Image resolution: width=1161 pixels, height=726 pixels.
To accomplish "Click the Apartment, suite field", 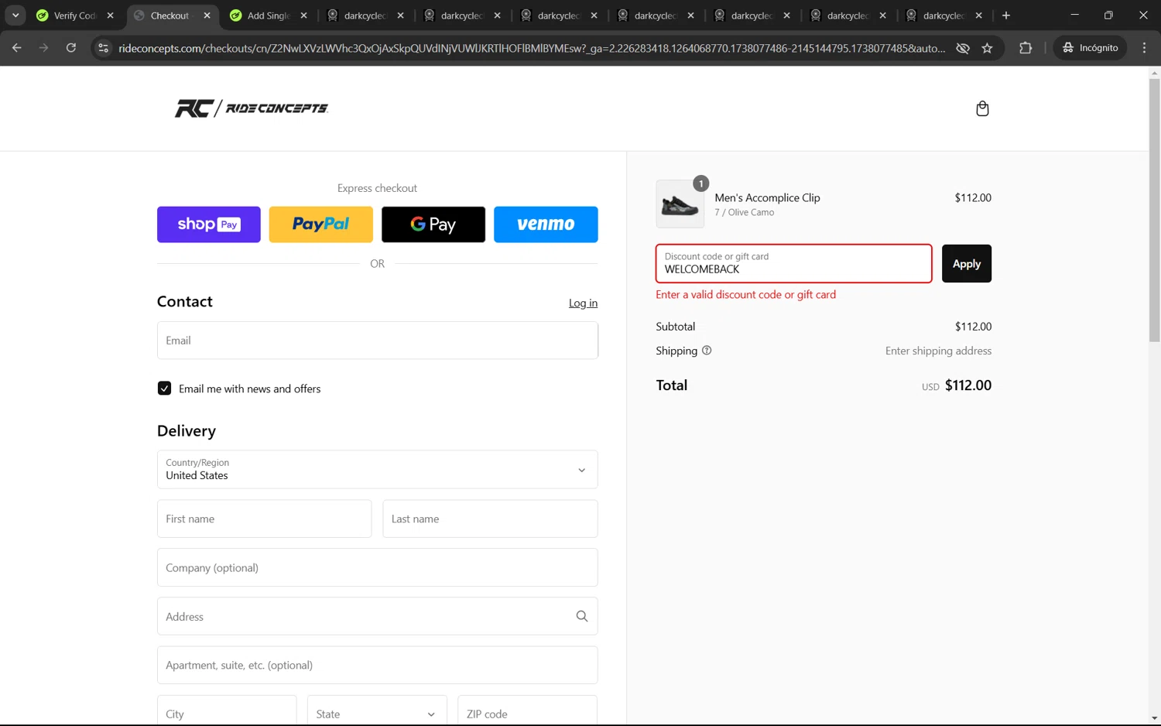I will [x=377, y=665].
